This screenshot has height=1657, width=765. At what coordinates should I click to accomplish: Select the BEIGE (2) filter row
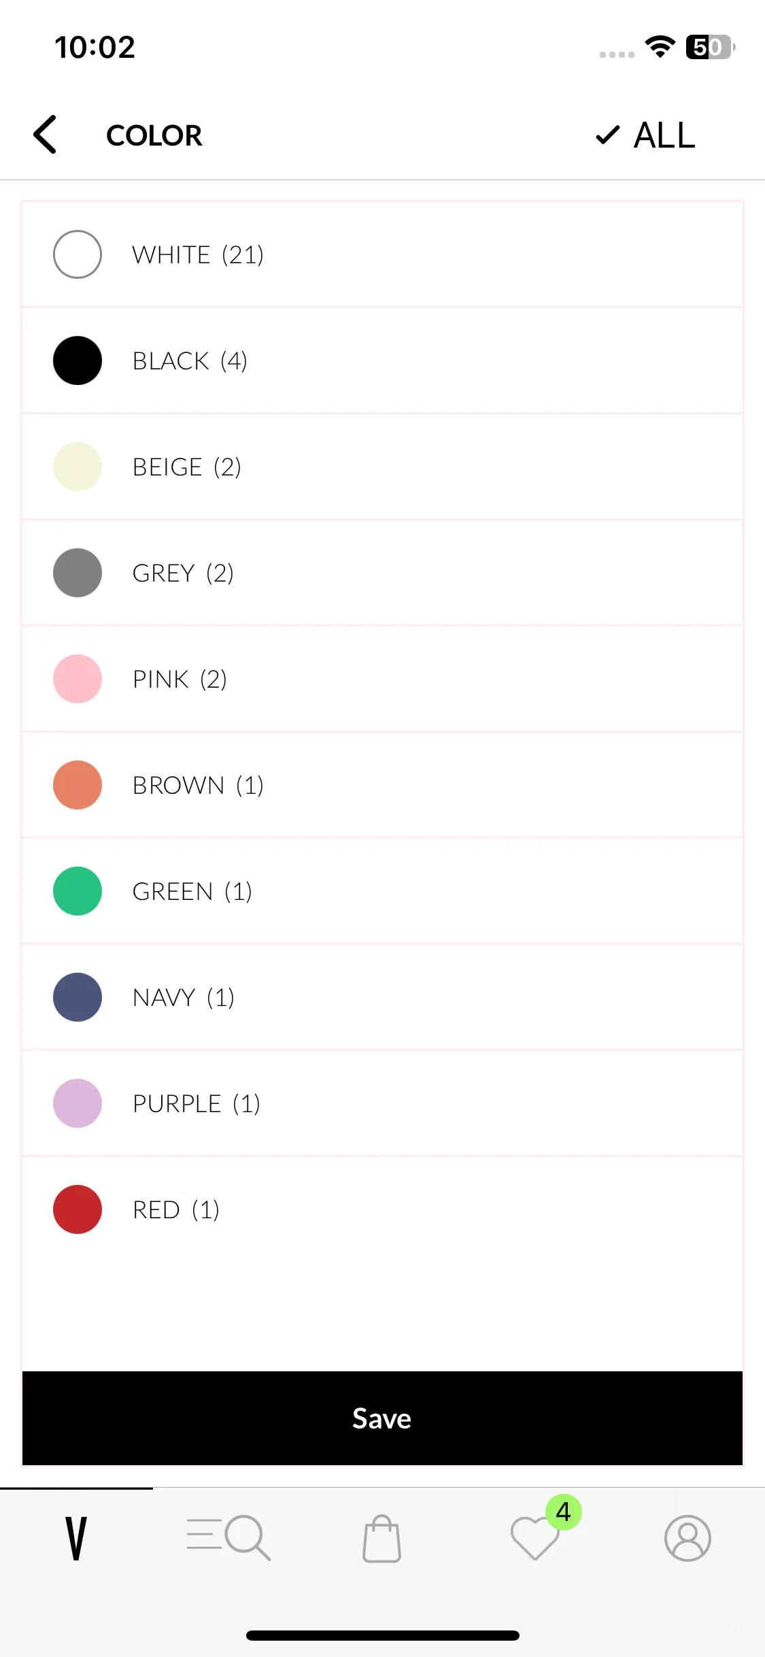tap(382, 467)
